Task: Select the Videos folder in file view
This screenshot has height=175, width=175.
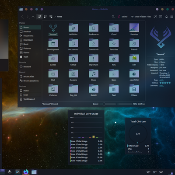Action: [x=134, y=89]
